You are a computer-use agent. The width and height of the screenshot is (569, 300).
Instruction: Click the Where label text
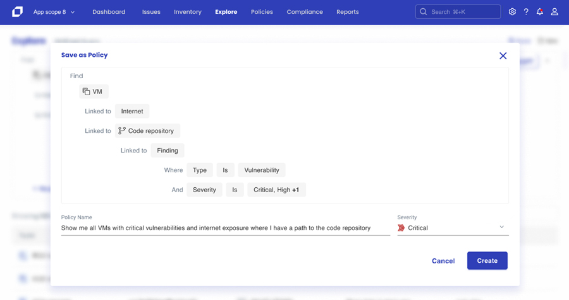173,170
